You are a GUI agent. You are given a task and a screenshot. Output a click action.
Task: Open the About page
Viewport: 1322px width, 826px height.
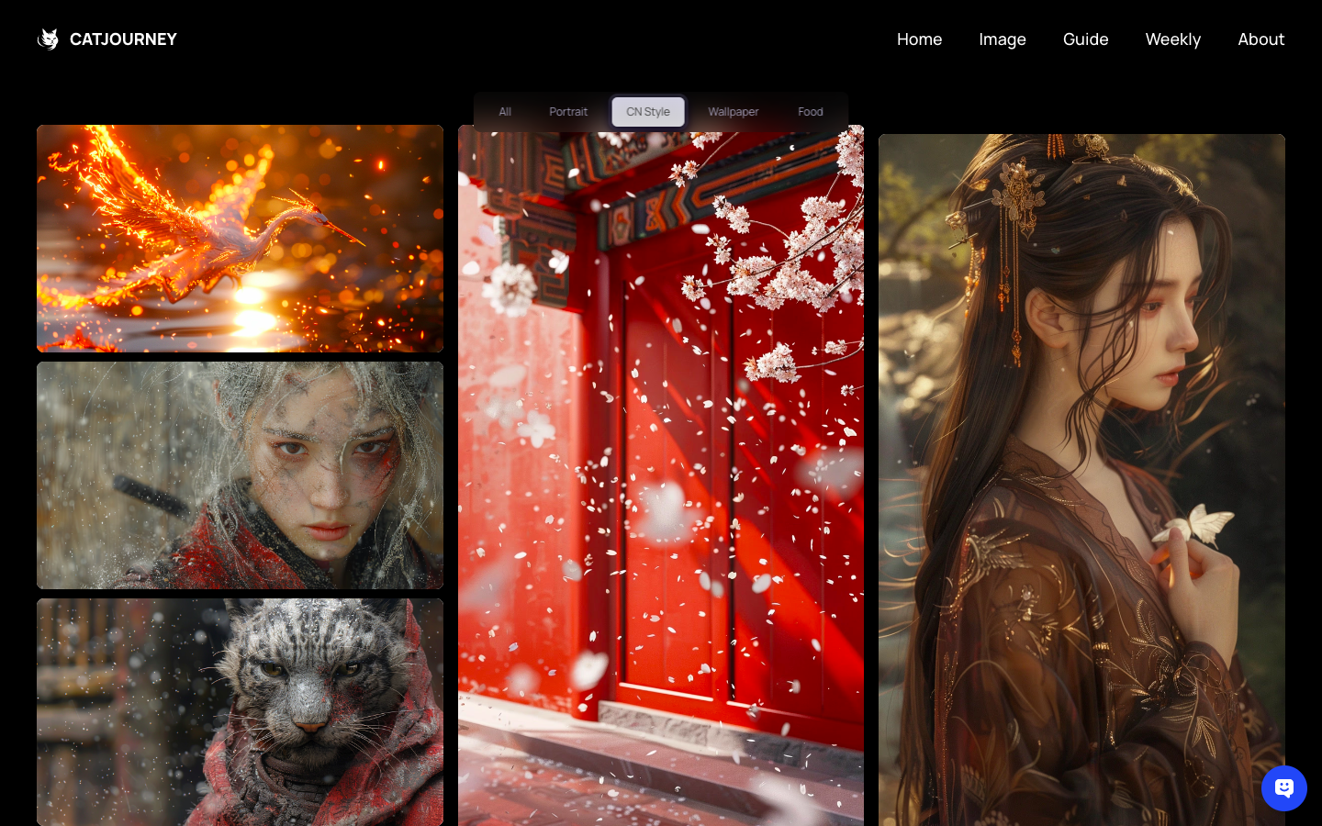click(1260, 39)
